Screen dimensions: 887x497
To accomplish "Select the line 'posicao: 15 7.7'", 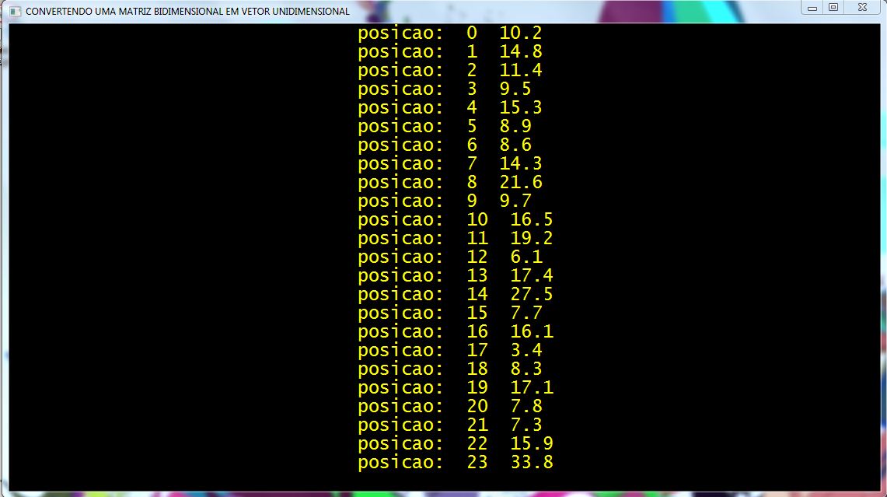I will pyautogui.click(x=450, y=313).
